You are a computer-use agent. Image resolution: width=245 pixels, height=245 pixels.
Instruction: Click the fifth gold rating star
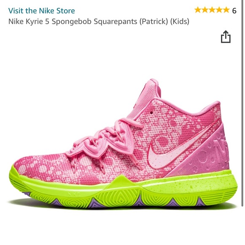[x=226, y=10]
